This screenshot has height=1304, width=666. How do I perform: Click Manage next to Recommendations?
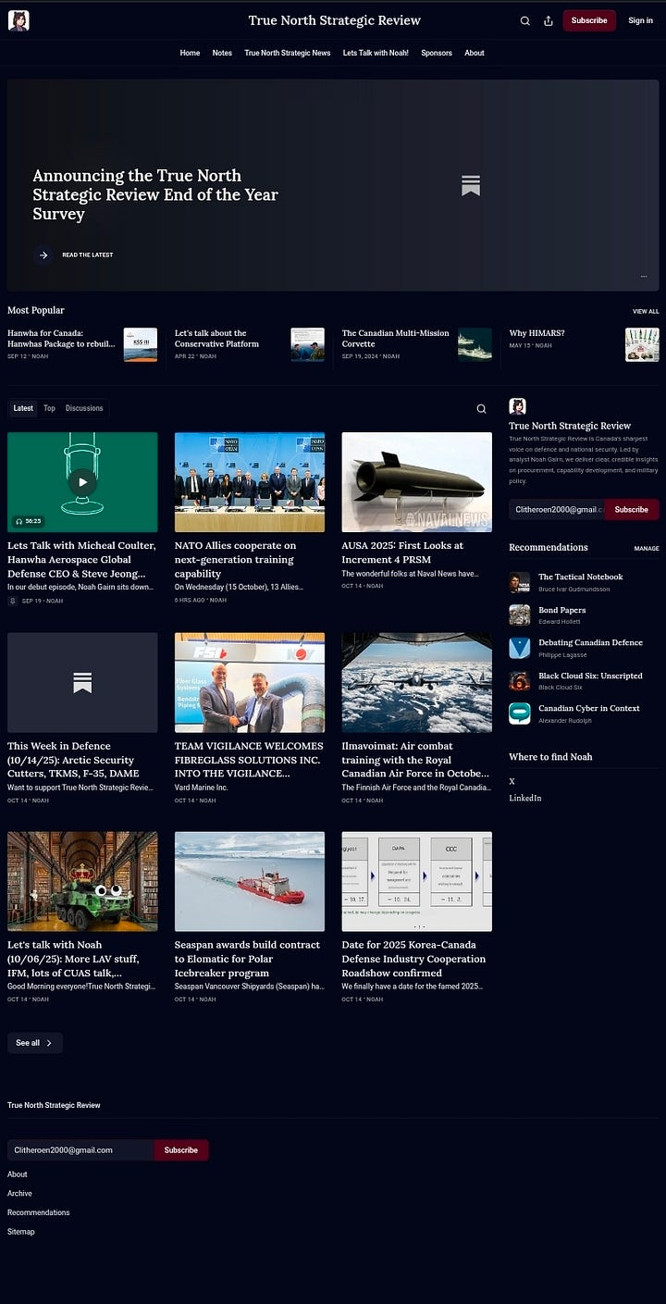pyautogui.click(x=647, y=548)
